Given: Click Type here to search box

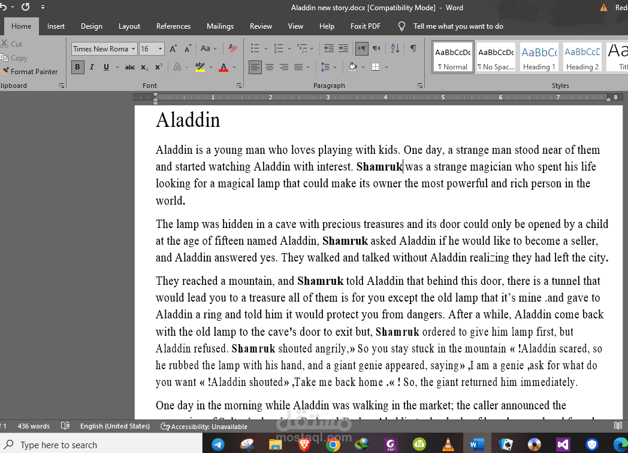Looking at the screenshot, I should click(x=101, y=445).
